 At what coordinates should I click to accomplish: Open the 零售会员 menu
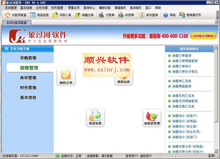coord(74,8)
